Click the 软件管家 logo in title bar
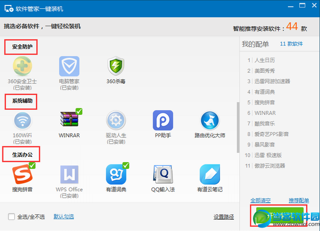The width and height of the screenshot is (320, 231). (9, 8)
